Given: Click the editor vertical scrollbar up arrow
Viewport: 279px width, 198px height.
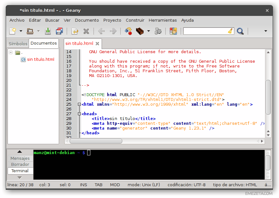Looking at the screenshot, I should (268, 52).
